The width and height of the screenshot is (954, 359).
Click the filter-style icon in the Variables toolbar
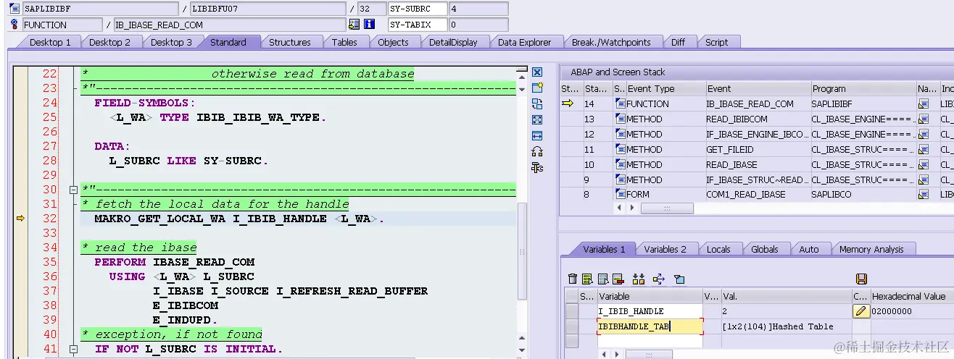pyautogui.click(x=679, y=279)
